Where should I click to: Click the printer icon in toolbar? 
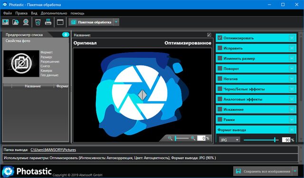point(48,22)
